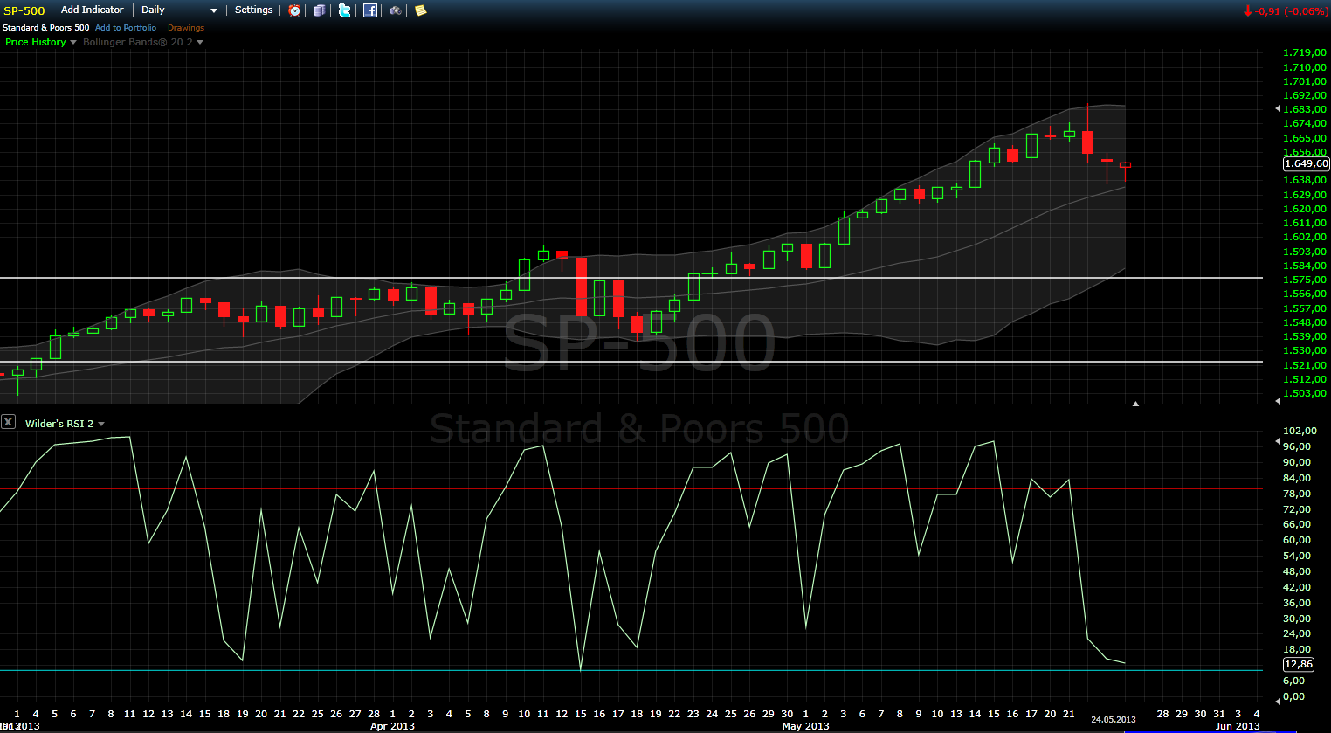Share chart via the Twitter icon

345,10
